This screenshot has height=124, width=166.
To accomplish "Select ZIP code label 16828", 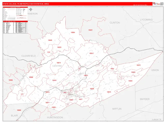I will 92,89.
